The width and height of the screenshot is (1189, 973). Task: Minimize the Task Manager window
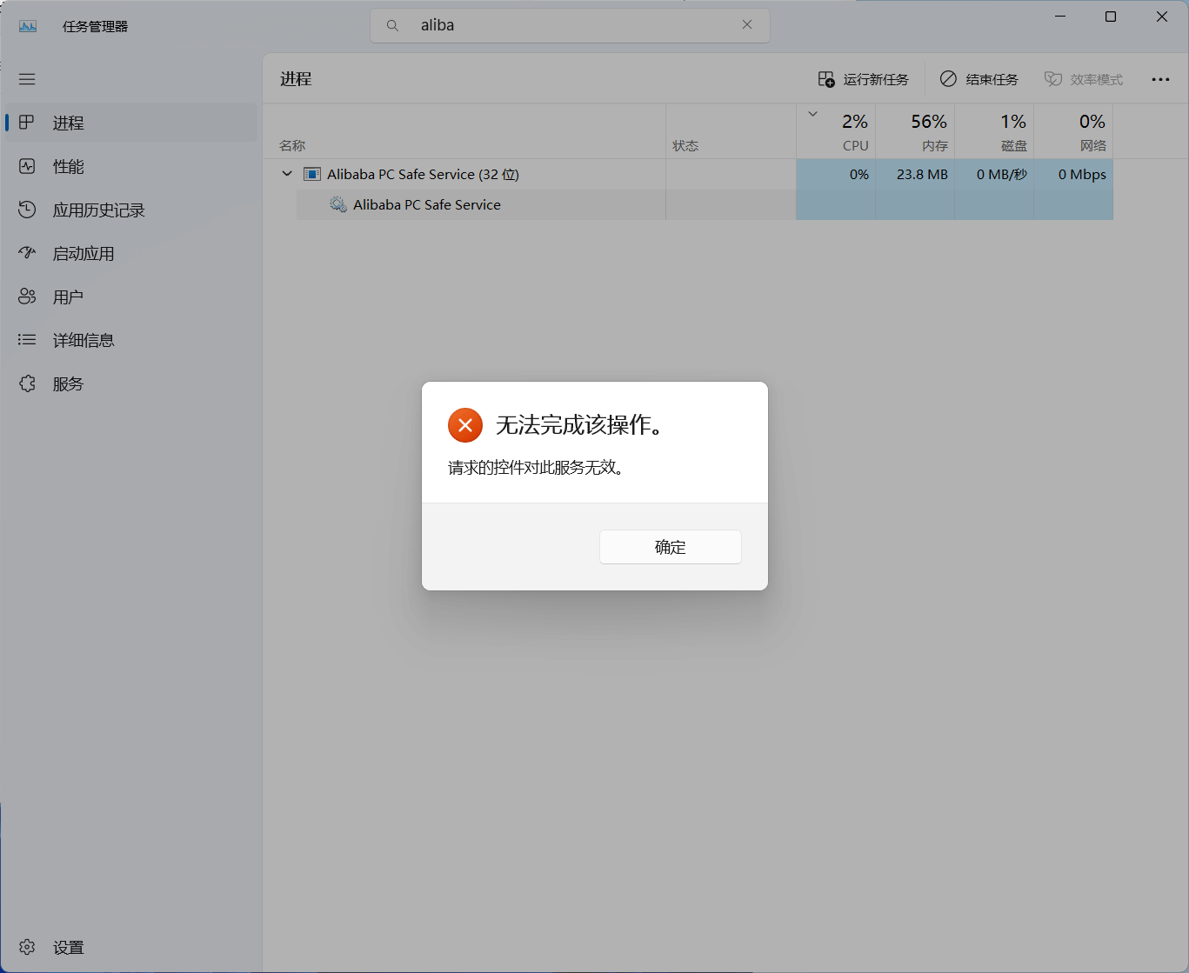pyautogui.click(x=1060, y=17)
